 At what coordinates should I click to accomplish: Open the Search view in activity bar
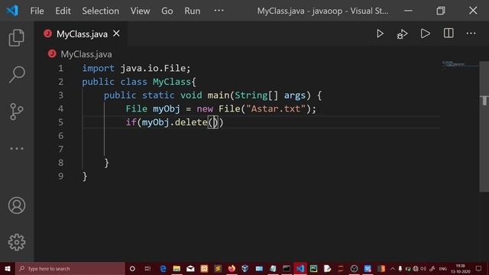[17, 75]
